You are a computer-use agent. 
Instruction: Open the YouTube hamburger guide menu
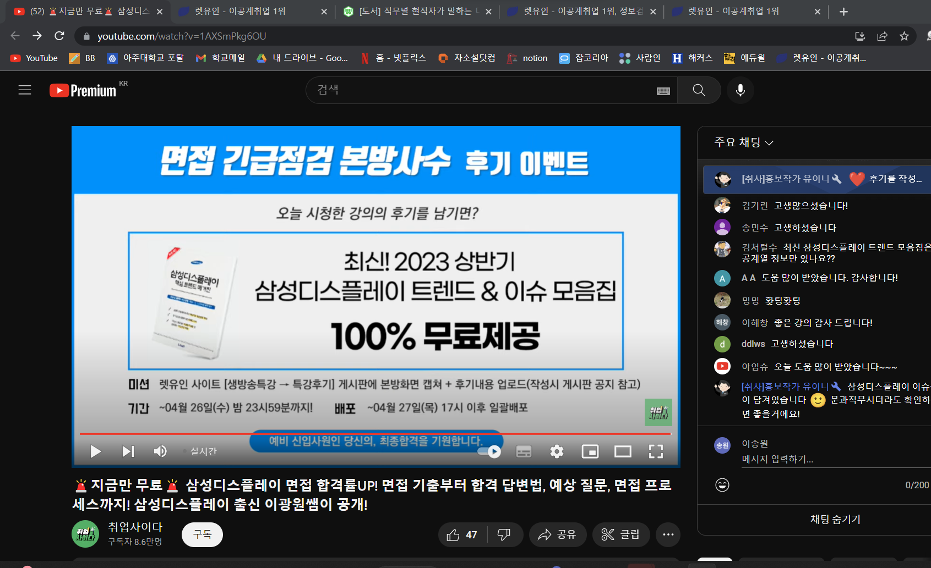tap(25, 90)
